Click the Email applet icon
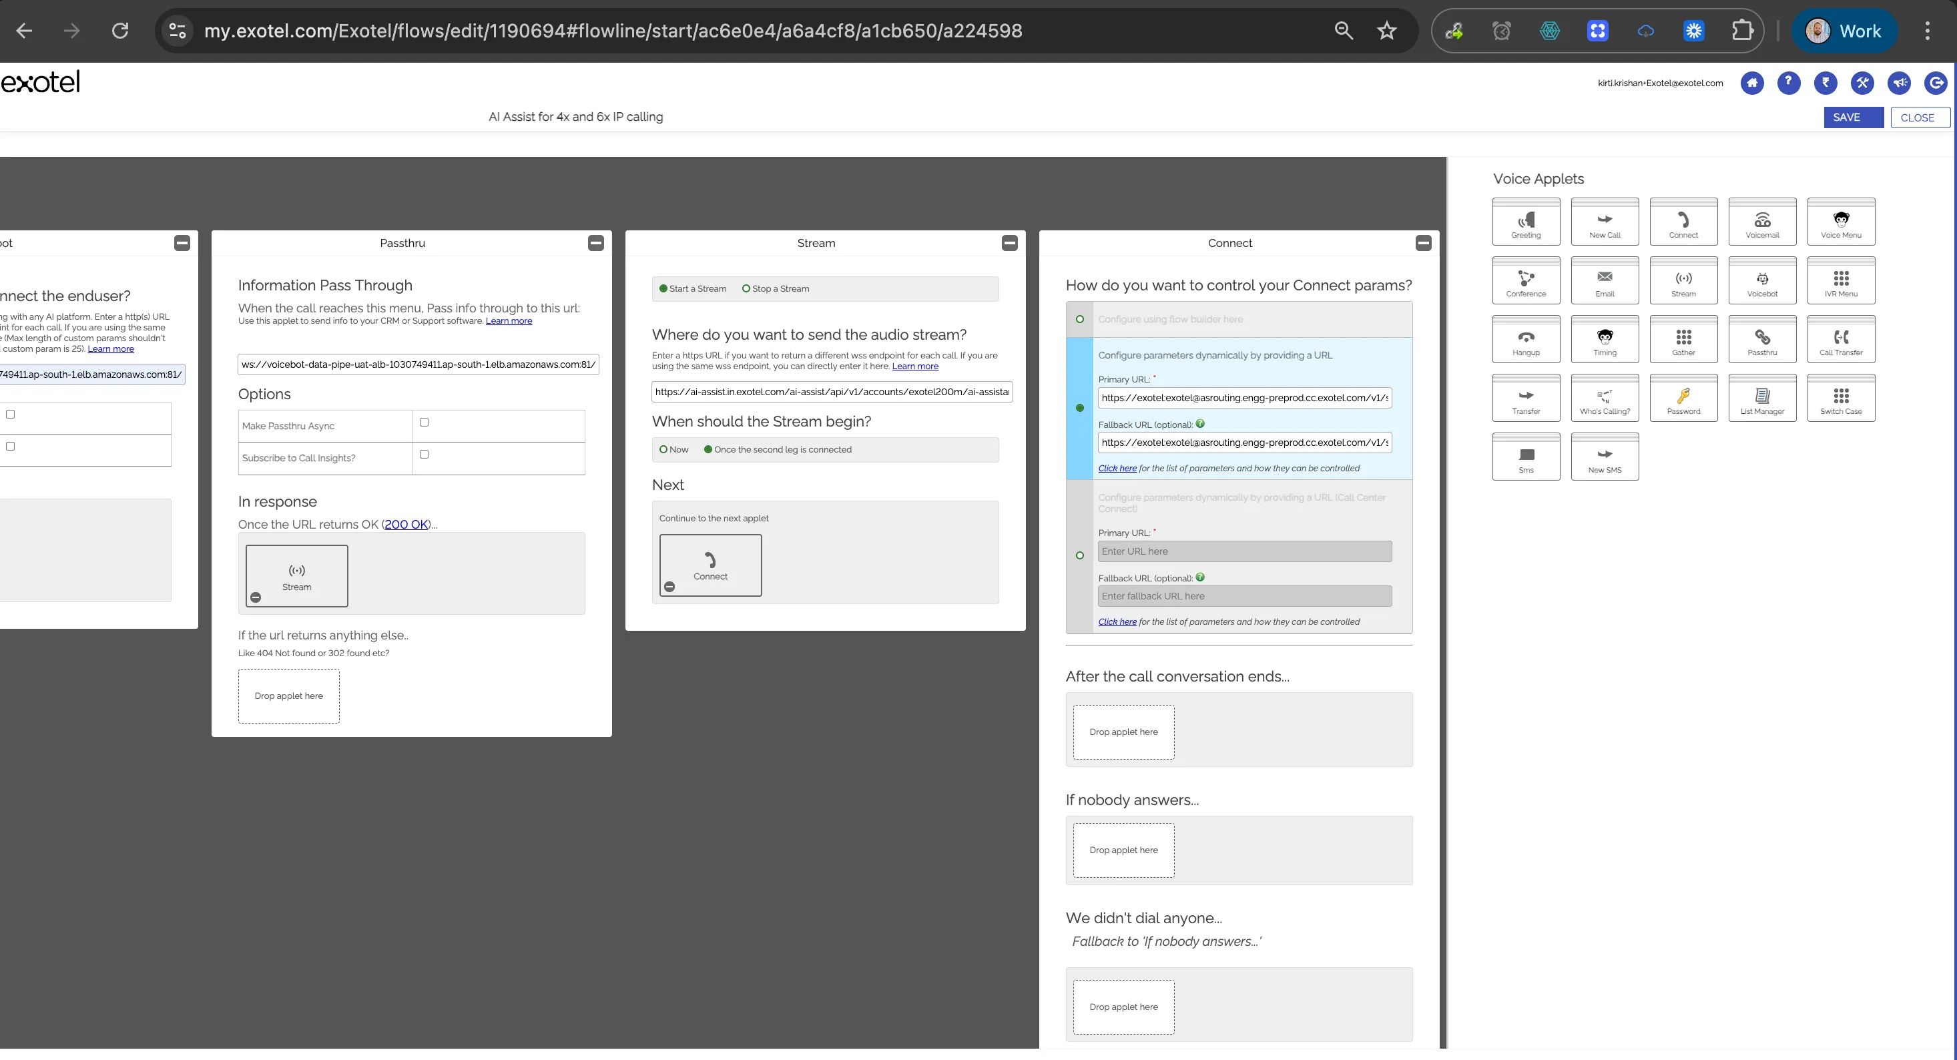This screenshot has width=1957, height=1060. point(1605,280)
